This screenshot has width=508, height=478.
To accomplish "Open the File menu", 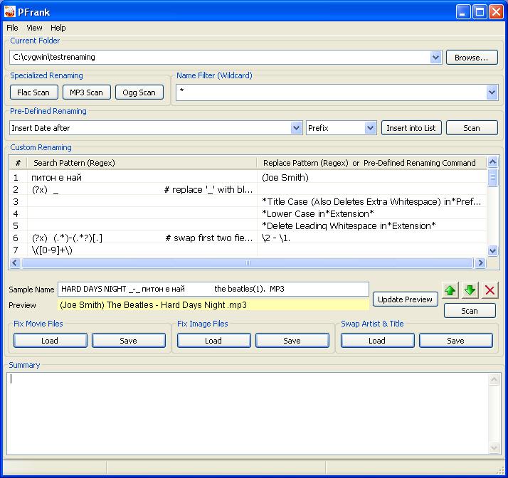I will pos(13,28).
